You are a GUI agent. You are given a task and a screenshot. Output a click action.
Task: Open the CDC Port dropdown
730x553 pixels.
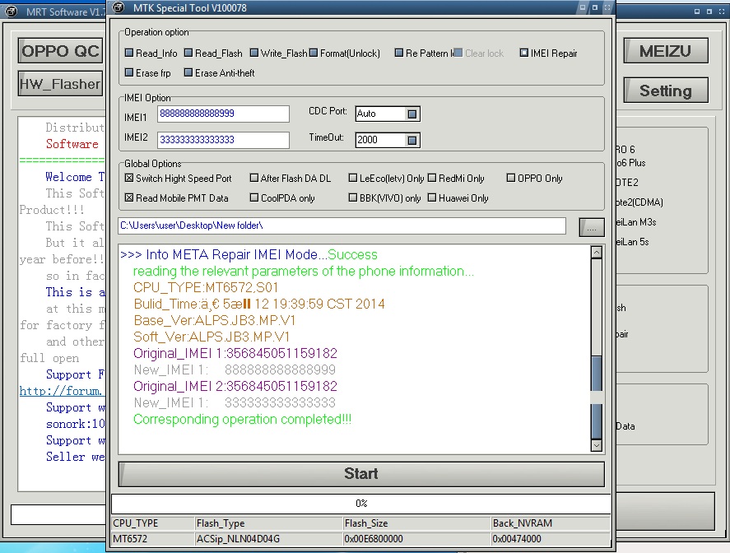pos(412,114)
